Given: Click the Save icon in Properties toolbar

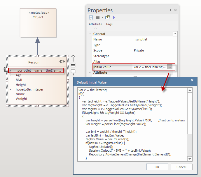Looking at the screenshot, I should click(91, 18).
